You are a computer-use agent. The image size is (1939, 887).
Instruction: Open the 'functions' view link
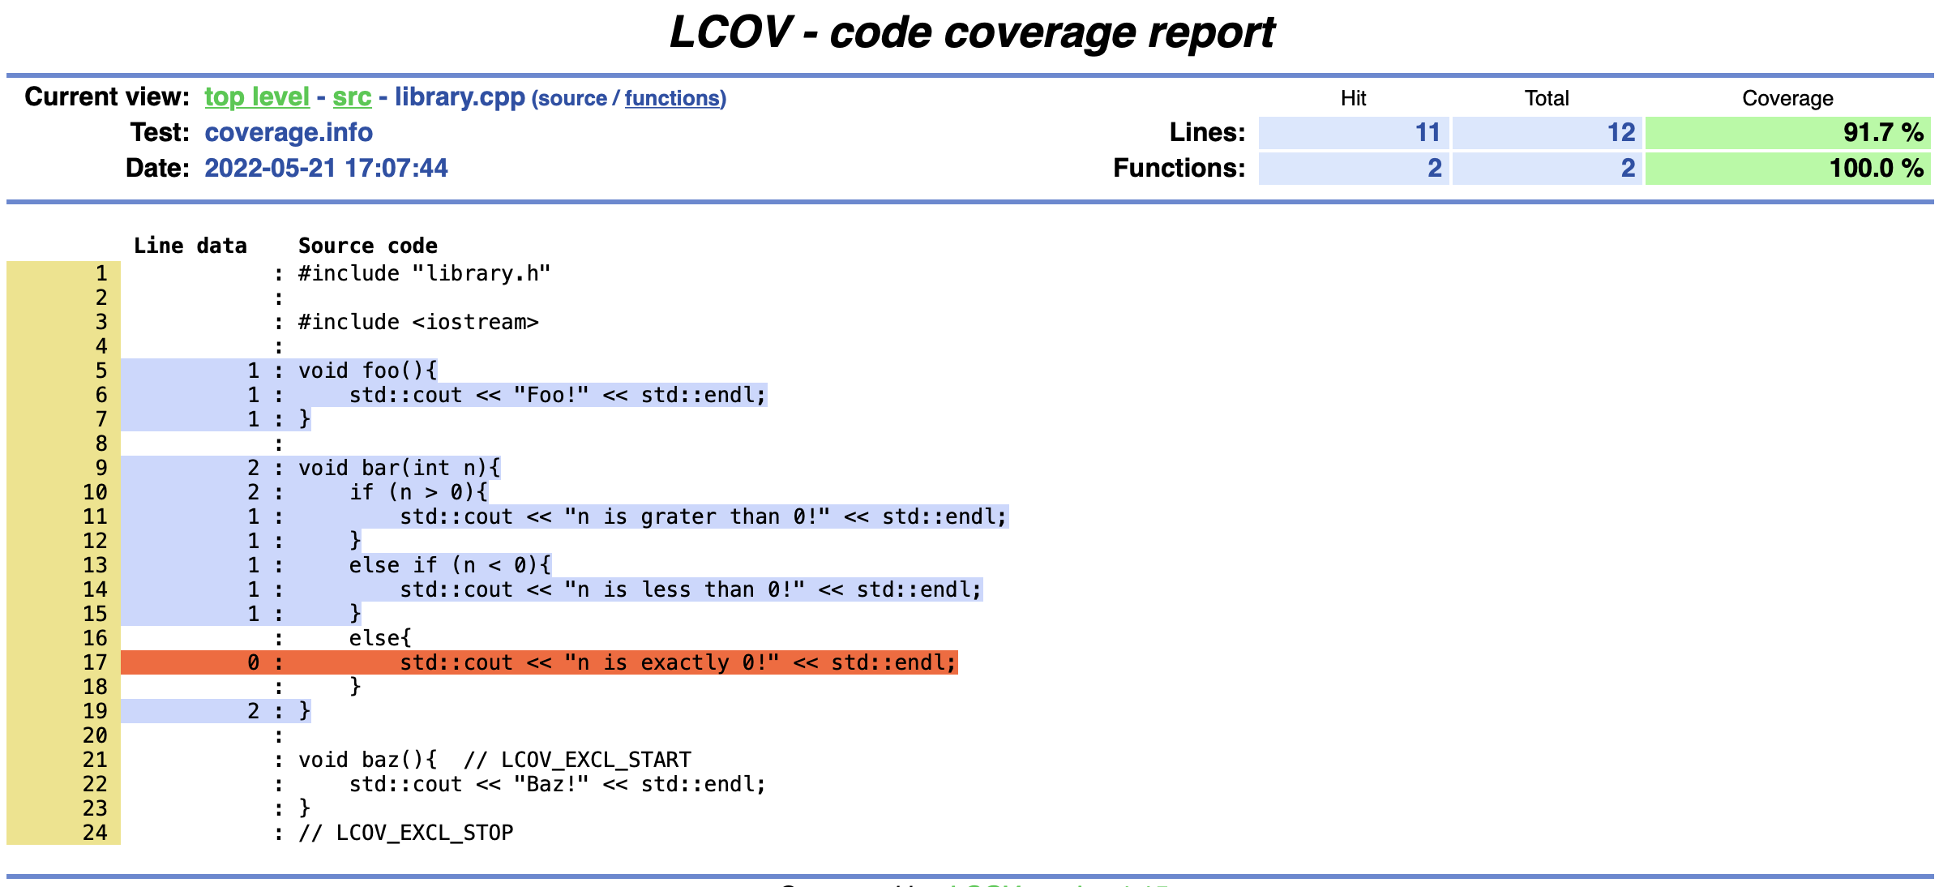point(673,99)
